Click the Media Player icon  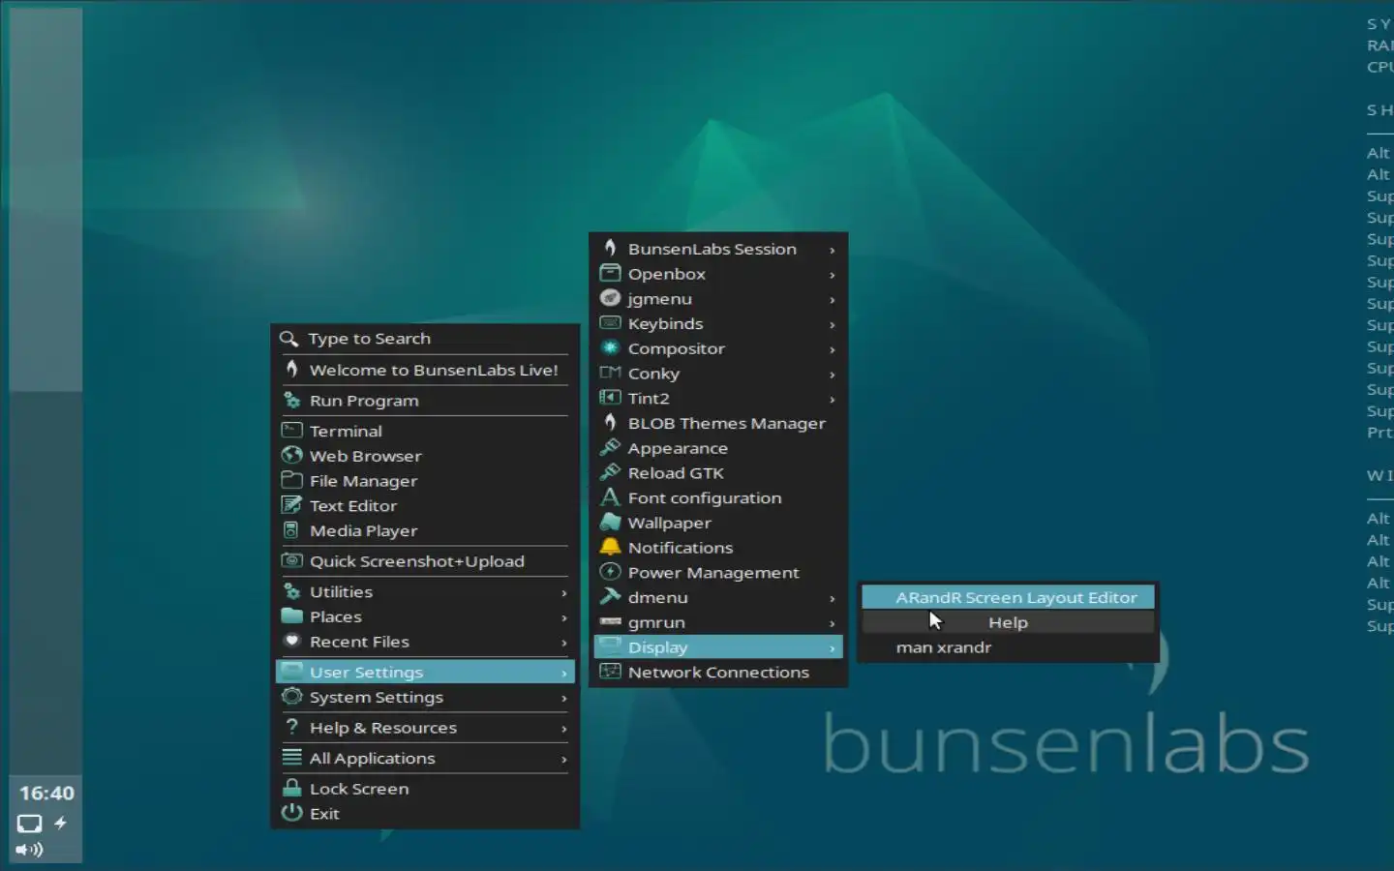(x=291, y=530)
